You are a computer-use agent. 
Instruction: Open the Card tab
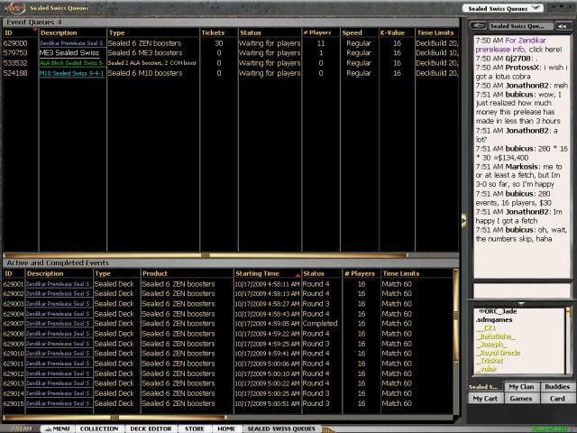(x=557, y=399)
